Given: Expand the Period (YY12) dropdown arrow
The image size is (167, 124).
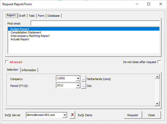Looking at the screenshot, I should click(78, 86).
